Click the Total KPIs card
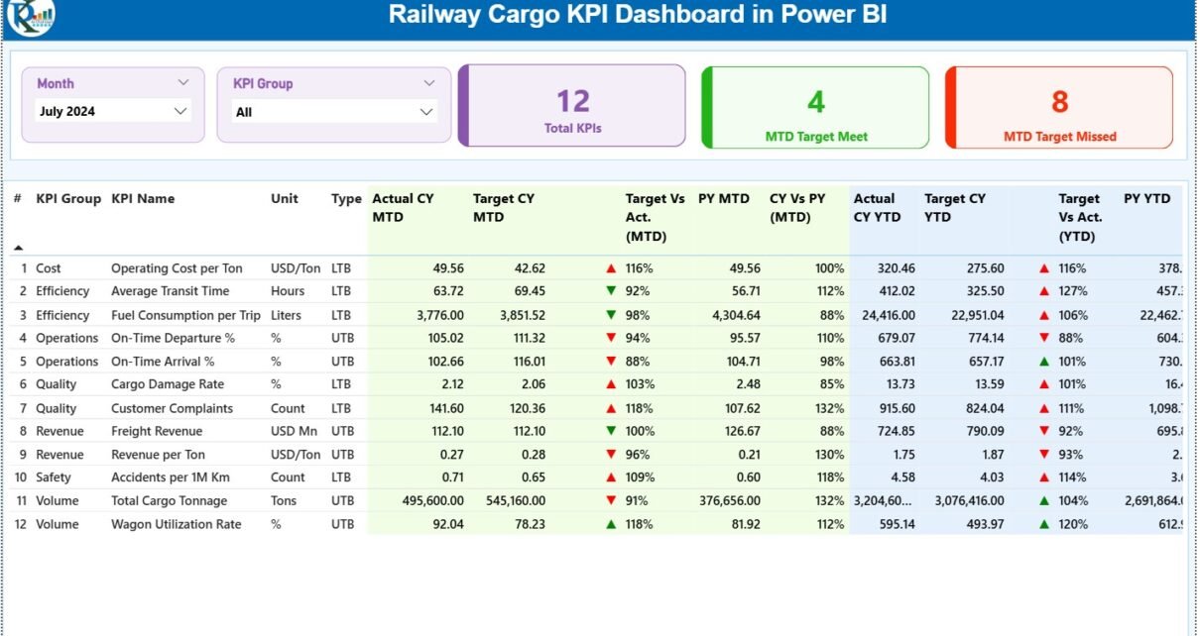This screenshot has width=1200, height=636. tap(572, 107)
